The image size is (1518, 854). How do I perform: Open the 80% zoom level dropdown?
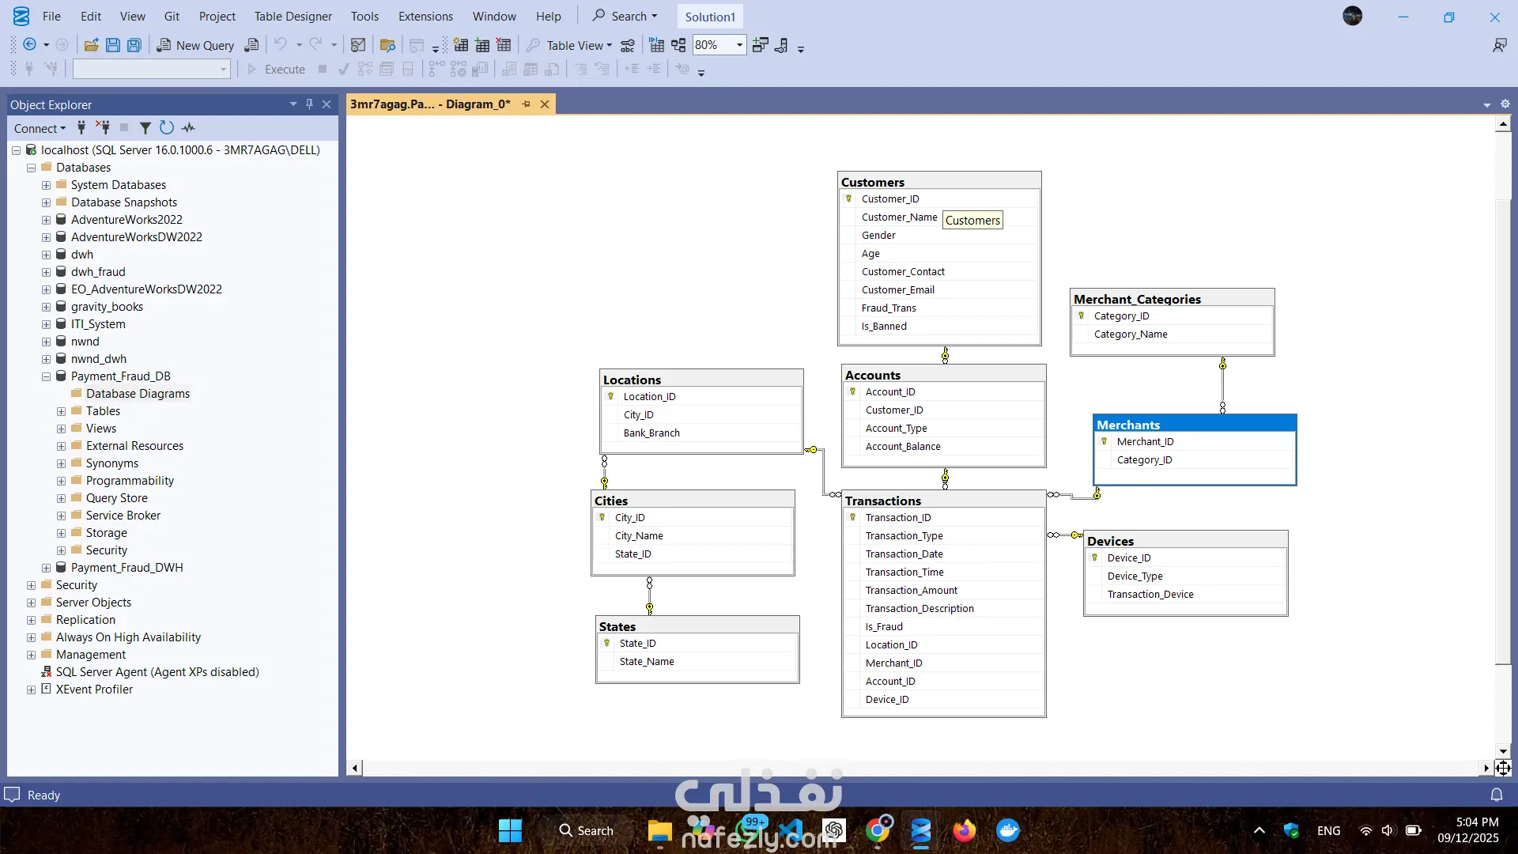coord(739,45)
